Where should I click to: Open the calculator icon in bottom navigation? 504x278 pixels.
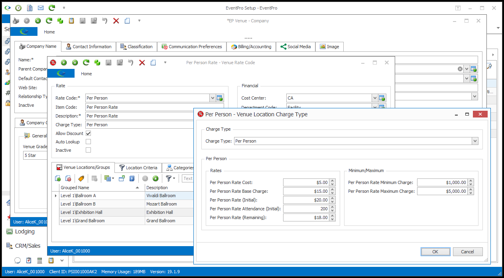(x=39, y=260)
